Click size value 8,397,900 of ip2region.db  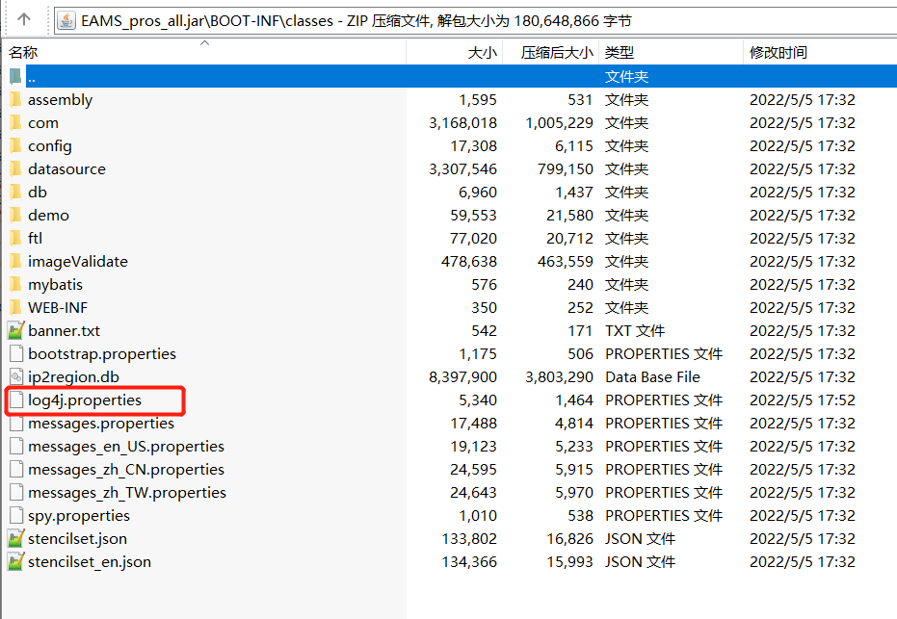pos(462,377)
